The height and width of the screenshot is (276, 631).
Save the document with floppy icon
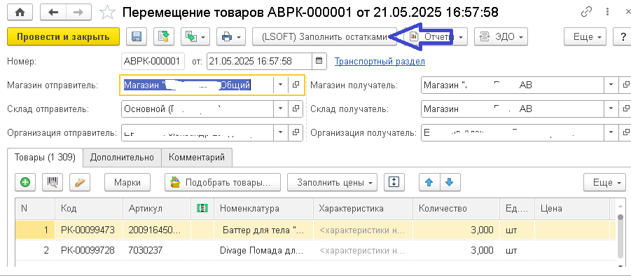pyautogui.click(x=137, y=37)
